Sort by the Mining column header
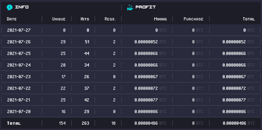The height and width of the screenshot is (130, 262). 160,19
